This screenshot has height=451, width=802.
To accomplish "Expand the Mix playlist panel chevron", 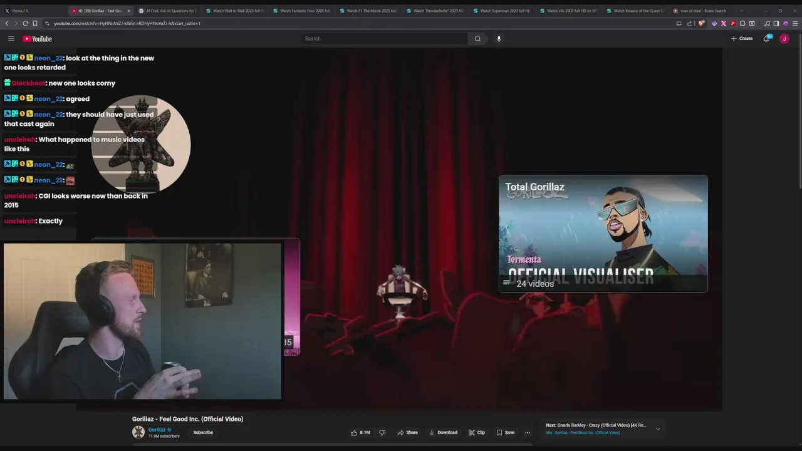I will [658, 429].
